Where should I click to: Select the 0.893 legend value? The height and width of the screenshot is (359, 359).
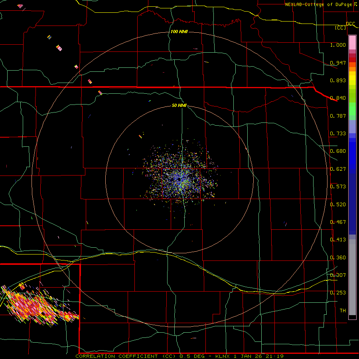(338, 80)
